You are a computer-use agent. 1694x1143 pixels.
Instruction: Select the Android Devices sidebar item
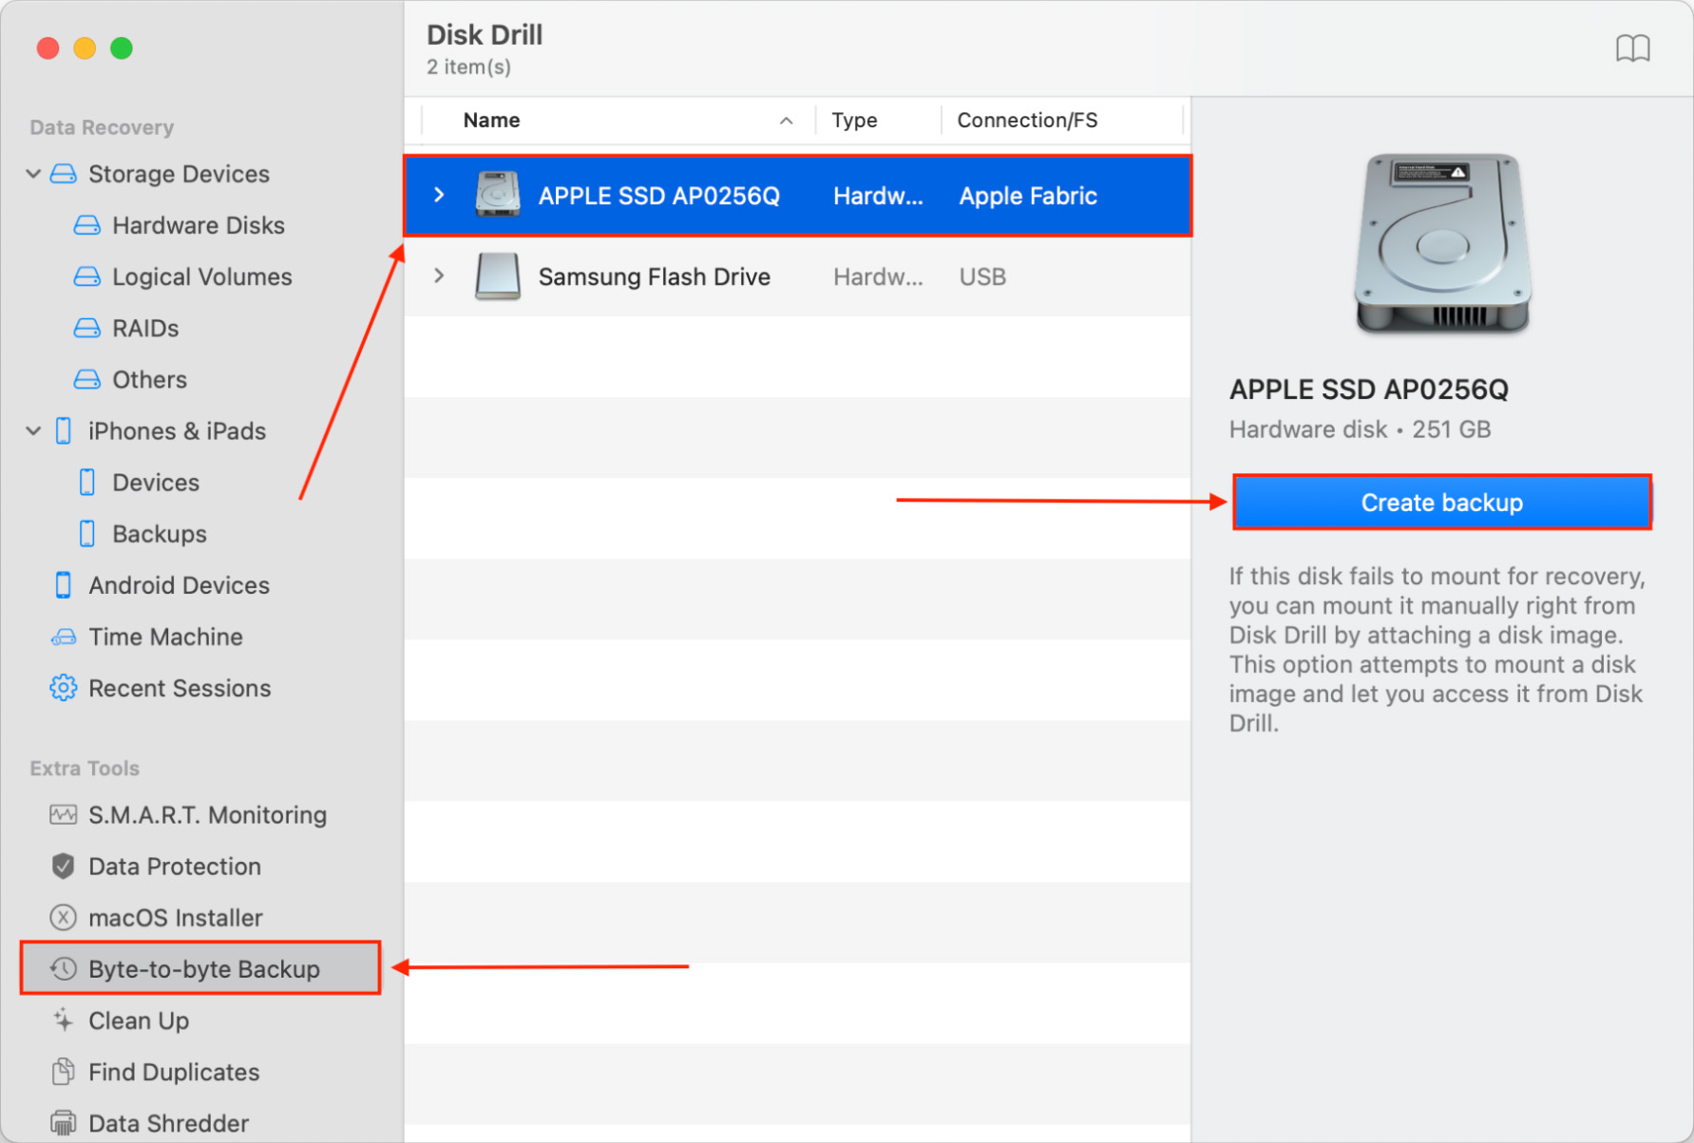coord(179,584)
